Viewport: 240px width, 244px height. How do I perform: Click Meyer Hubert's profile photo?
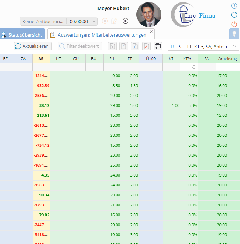click(149, 15)
